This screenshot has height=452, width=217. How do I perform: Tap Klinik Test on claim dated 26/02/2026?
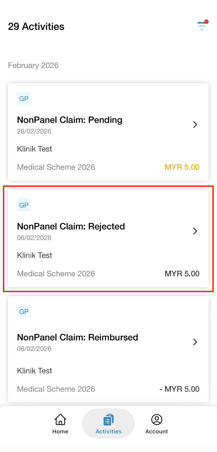pos(34,149)
